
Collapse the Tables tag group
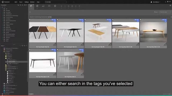(x=6, y=58)
